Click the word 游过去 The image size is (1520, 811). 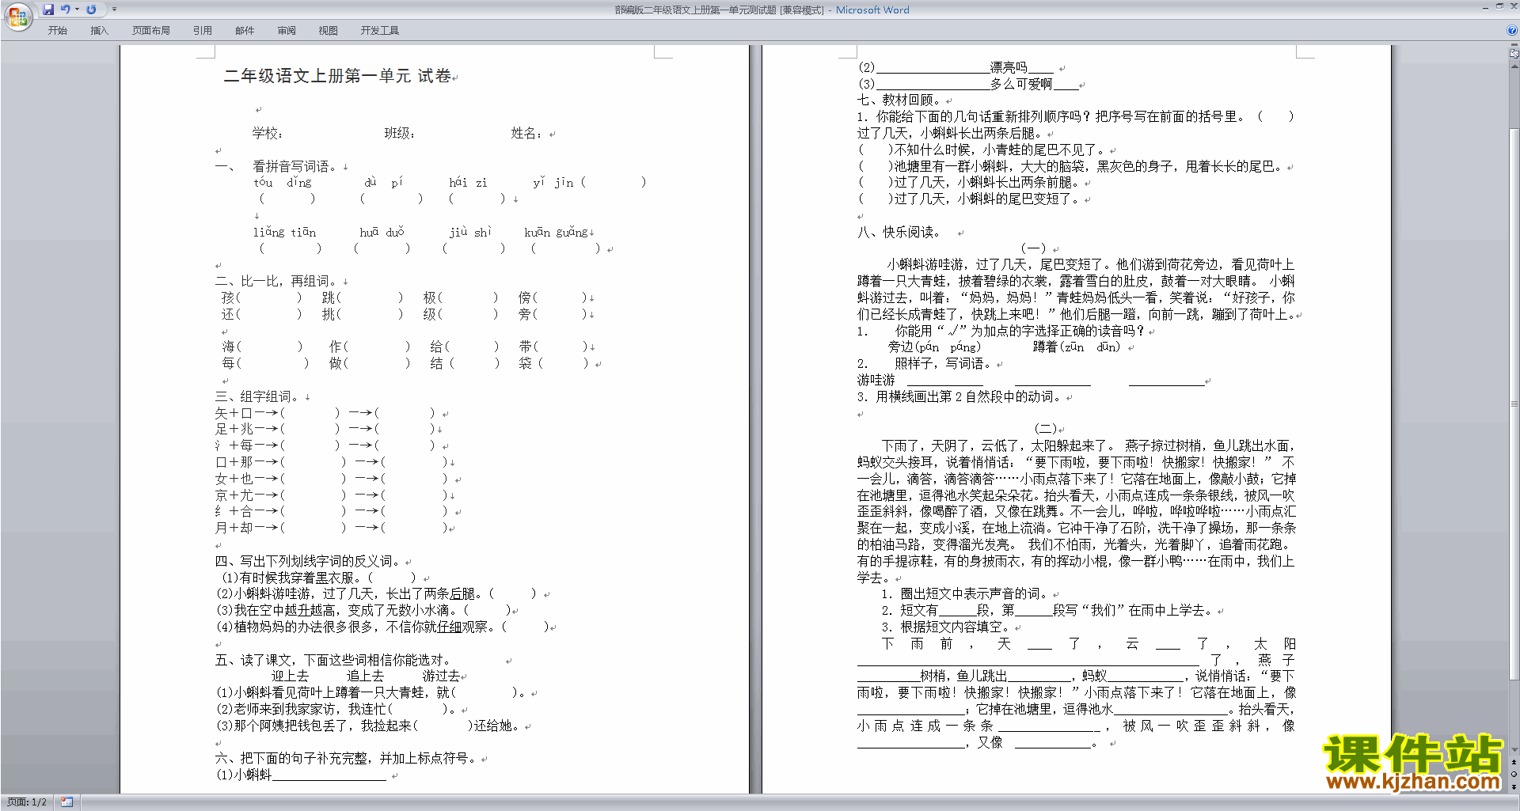point(441,676)
